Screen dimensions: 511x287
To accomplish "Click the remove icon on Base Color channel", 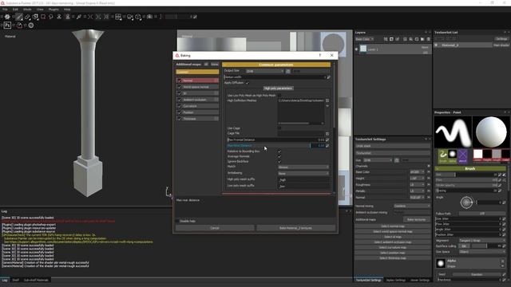I will (429, 172).
